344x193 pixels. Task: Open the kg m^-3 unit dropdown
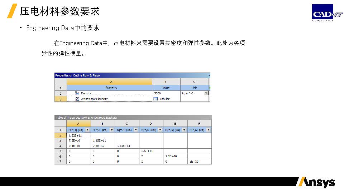click(x=206, y=93)
